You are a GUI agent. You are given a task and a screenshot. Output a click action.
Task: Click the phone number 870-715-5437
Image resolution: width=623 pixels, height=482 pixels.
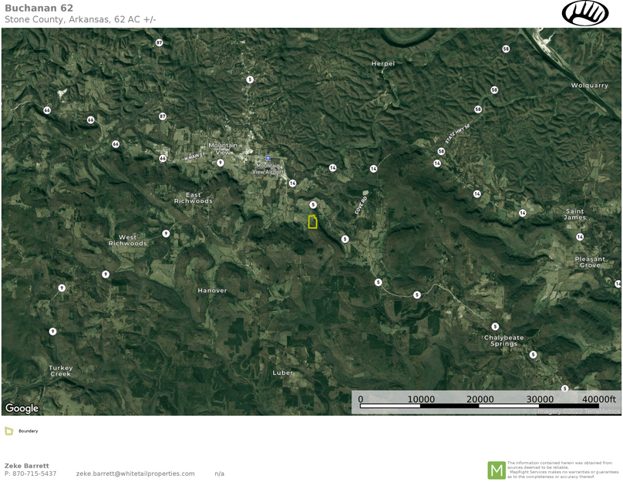(x=35, y=474)
